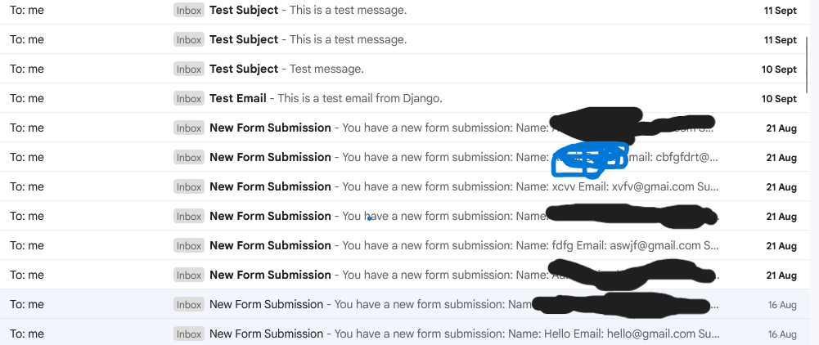Click Inbox label on fdfg submission row
Screen dimensions: 819x345
(189, 245)
